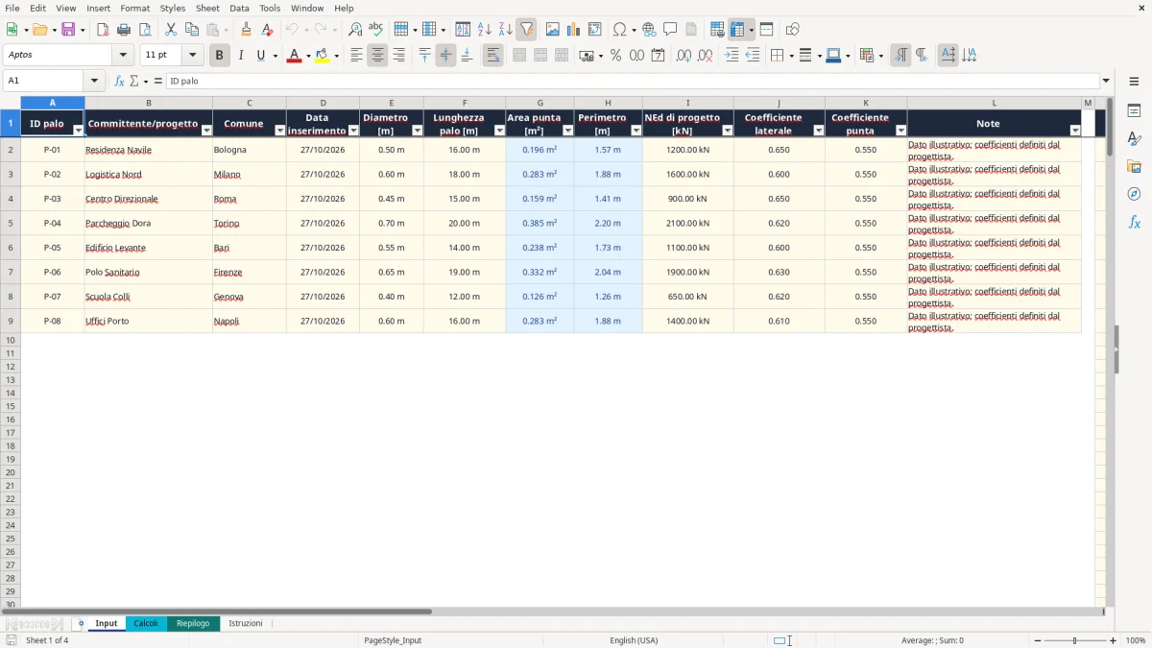Click the Save document icon
Viewport: 1152px width, 648px height.
pyautogui.click(x=68, y=30)
